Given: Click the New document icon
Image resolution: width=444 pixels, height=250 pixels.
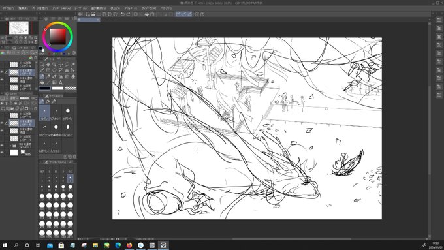Looking at the screenshot, I should tap(87, 14).
